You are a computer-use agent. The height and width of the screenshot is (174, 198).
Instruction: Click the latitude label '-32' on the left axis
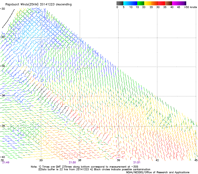point(2,37)
